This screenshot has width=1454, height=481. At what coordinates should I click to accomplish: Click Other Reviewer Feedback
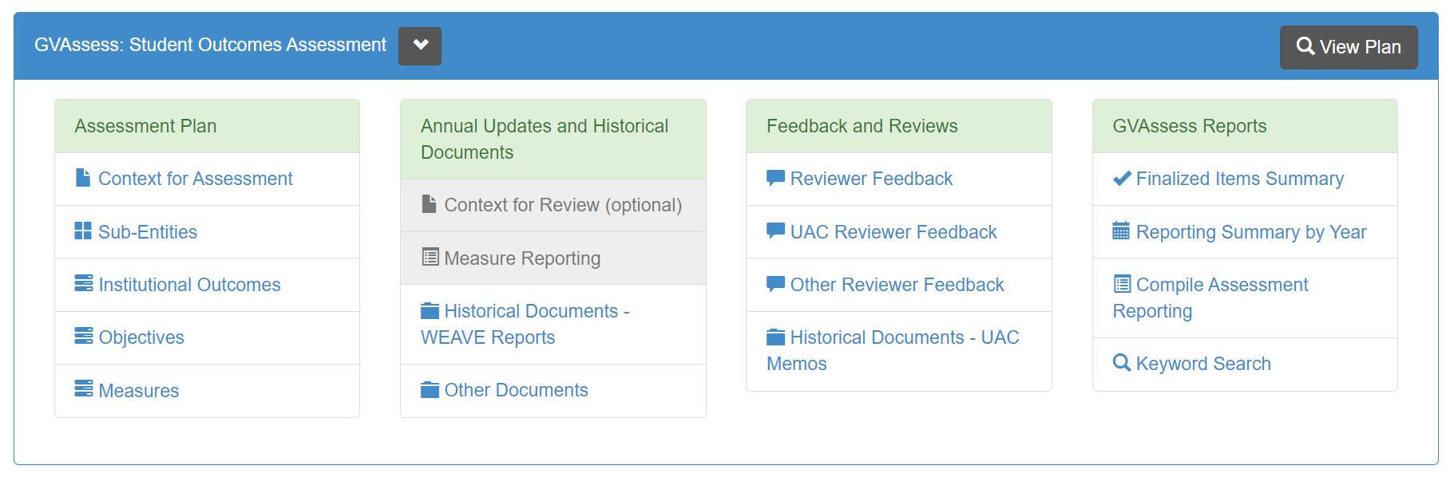point(897,285)
